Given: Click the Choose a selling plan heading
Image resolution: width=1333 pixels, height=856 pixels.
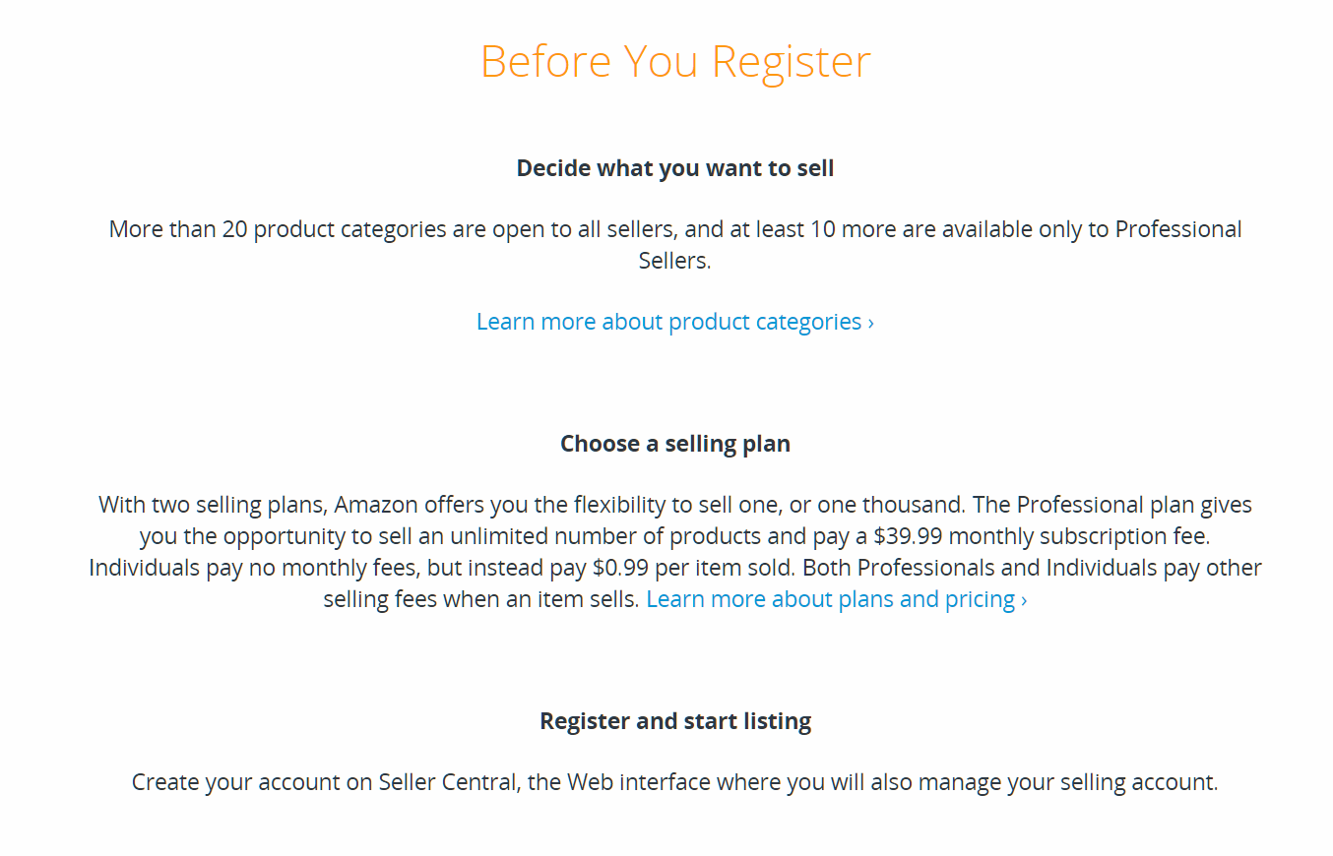Looking at the screenshot, I should click(675, 444).
